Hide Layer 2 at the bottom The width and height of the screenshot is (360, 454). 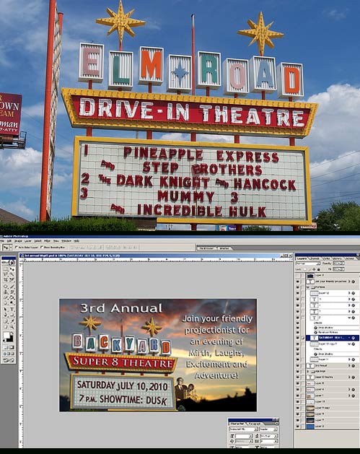[x=297, y=427]
